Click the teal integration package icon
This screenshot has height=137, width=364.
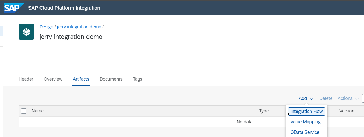pos(26,32)
